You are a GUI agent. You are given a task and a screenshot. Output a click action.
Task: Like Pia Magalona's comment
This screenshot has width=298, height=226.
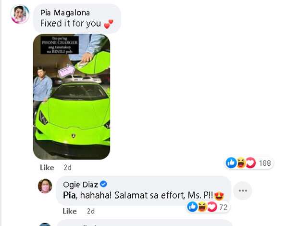(47, 168)
